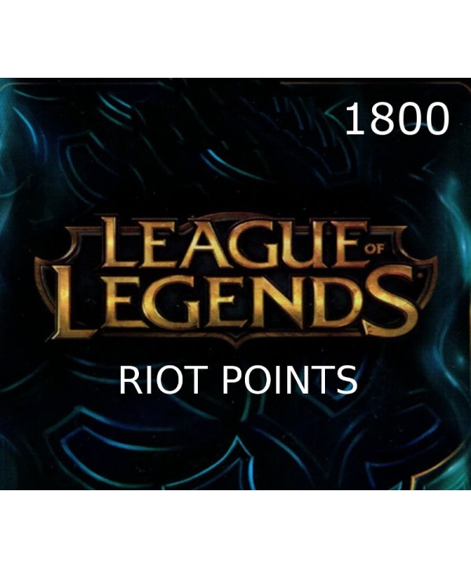This screenshot has width=471, height=568.
Task: Click the word LEAGUE in the logo
Action: coord(232,243)
